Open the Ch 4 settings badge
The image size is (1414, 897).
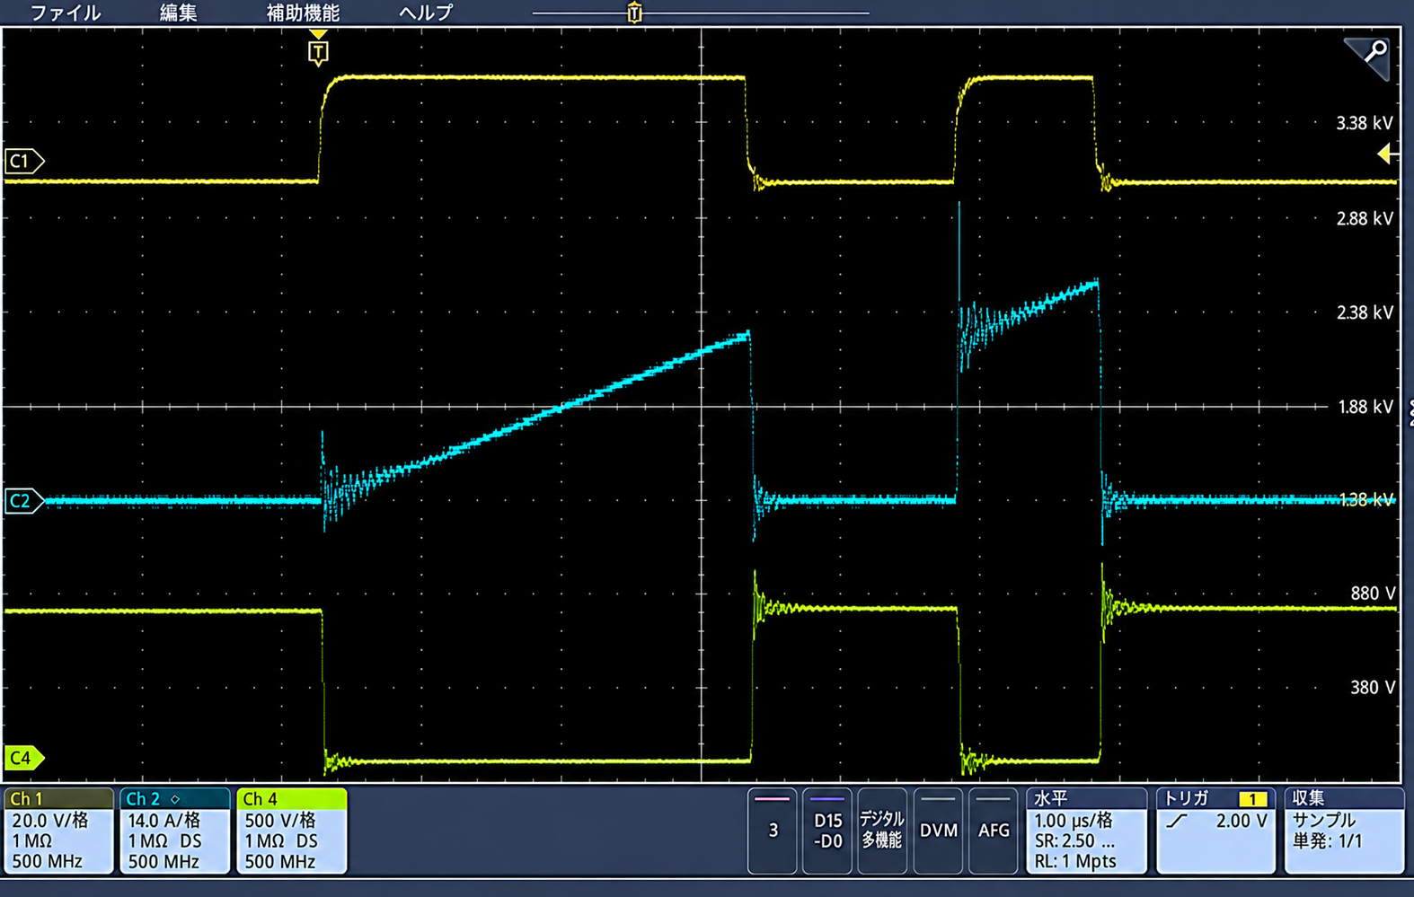coord(291,831)
